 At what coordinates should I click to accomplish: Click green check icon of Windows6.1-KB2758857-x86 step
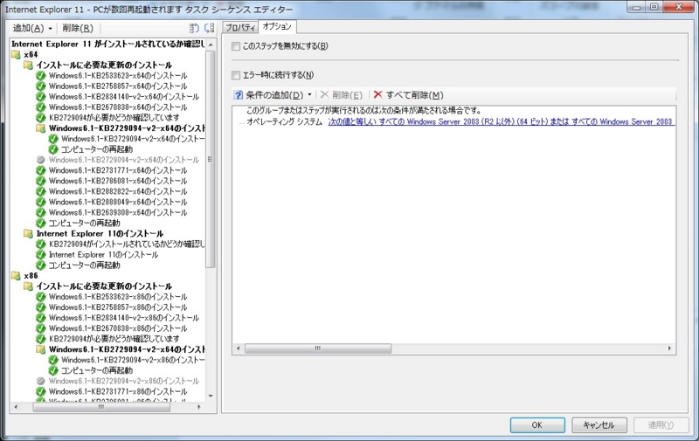41,307
